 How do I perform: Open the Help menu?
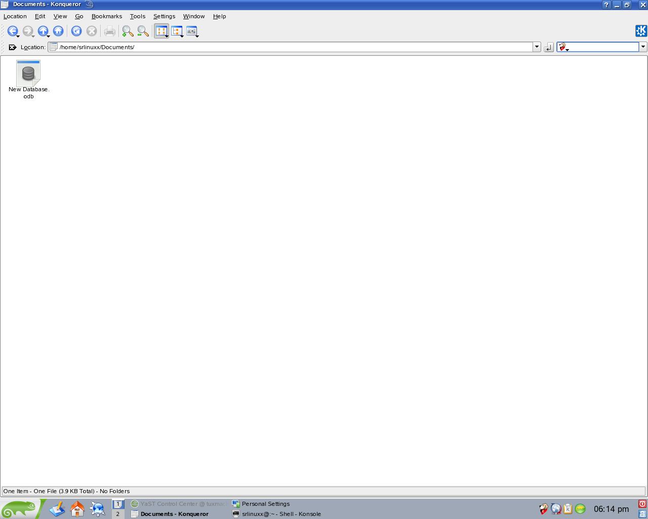pyautogui.click(x=219, y=16)
